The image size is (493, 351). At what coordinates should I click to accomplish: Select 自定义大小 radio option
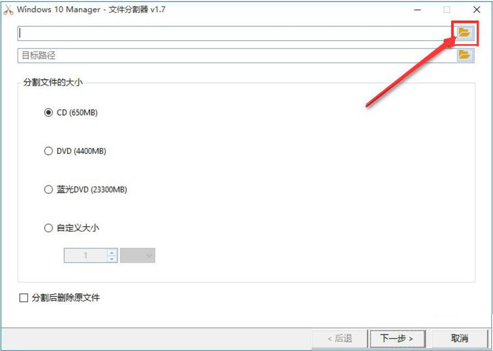pos(48,228)
